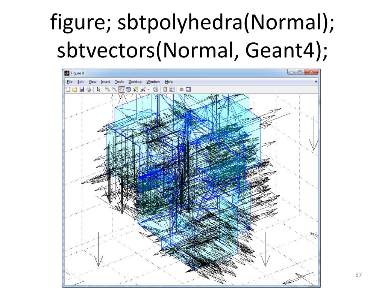Viewport: 385px width, 288px height.
Task: Toggle the Pan hand tool
Action: [x=121, y=89]
